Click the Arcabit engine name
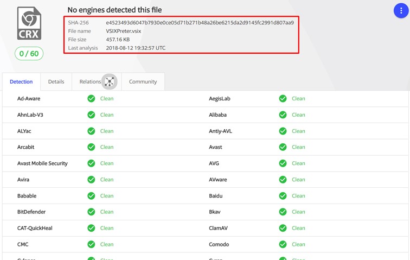The image size is (410, 260). [x=25, y=147]
